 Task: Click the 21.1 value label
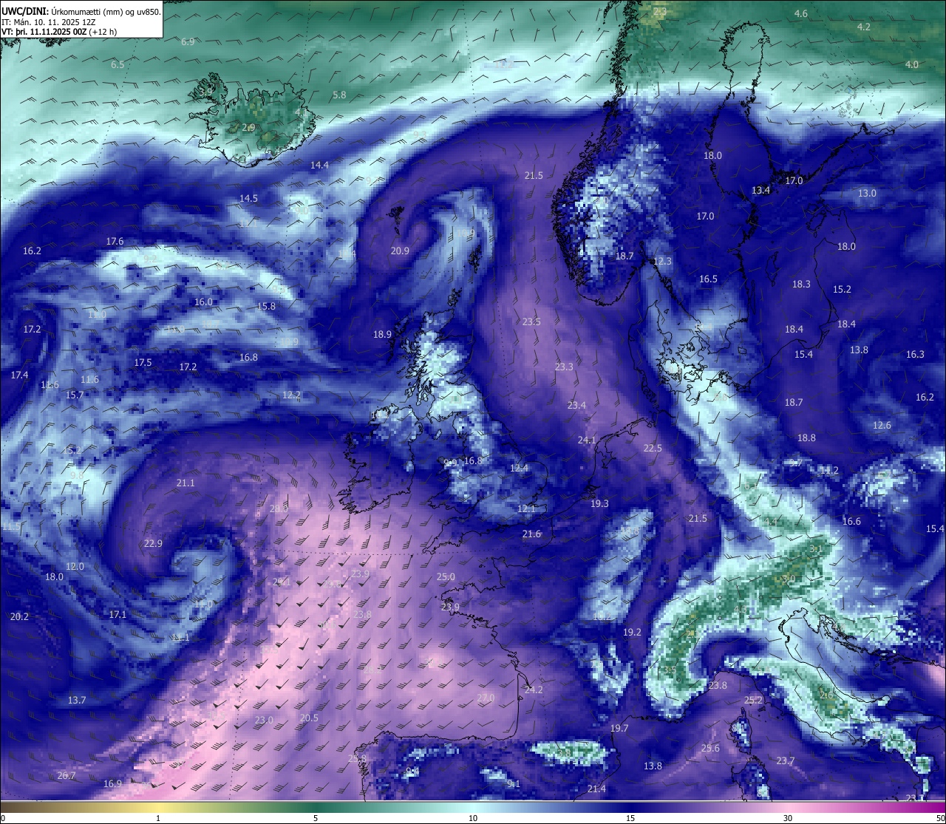coord(186,483)
